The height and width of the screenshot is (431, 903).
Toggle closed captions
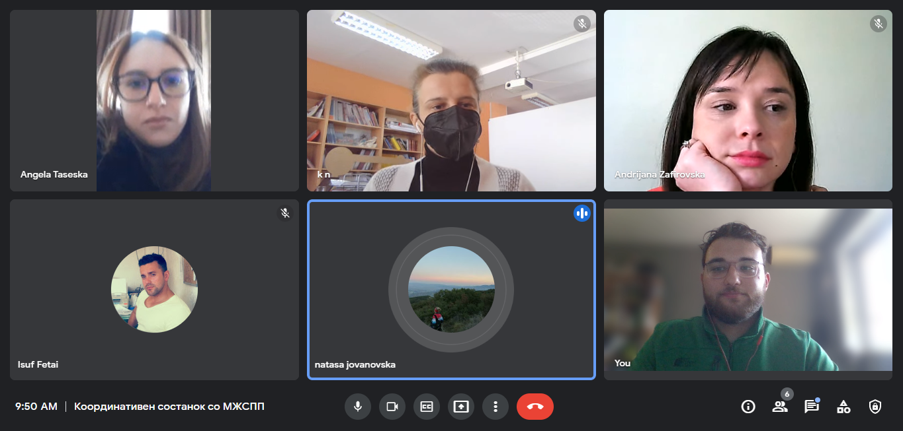pos(426,407)
